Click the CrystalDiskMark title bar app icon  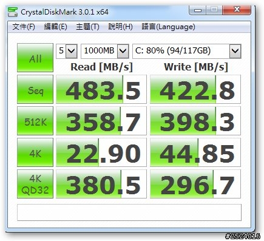(13, 12)
